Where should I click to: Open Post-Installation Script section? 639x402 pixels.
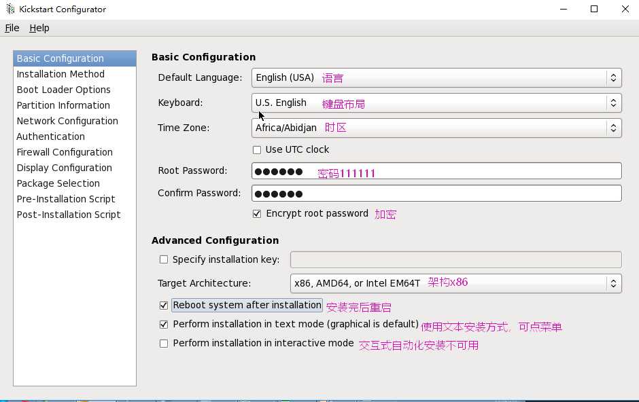coord(75,215)
